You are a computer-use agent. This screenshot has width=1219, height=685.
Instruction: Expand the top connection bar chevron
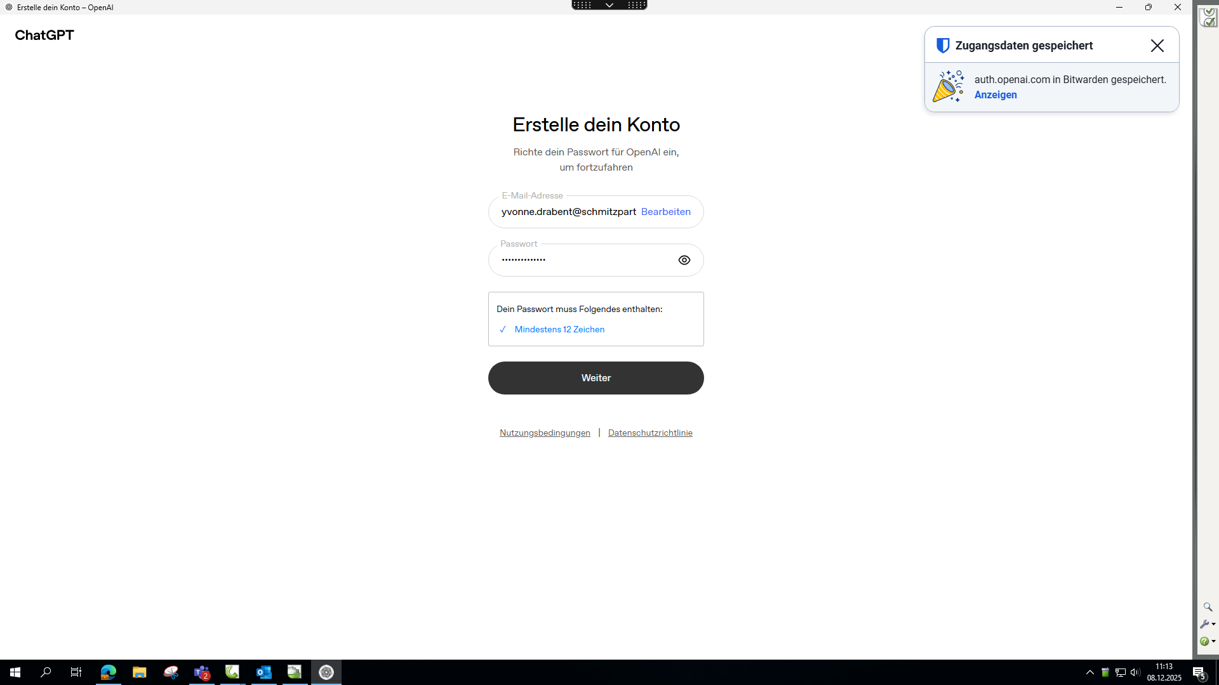[609, 5]
